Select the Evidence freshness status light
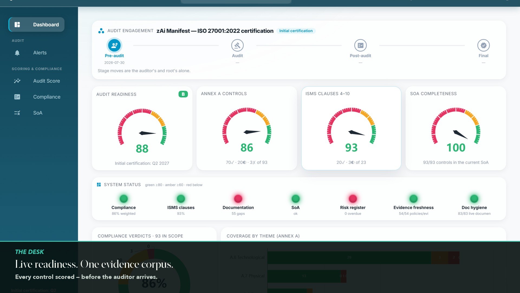 click(x=413, y=199)
